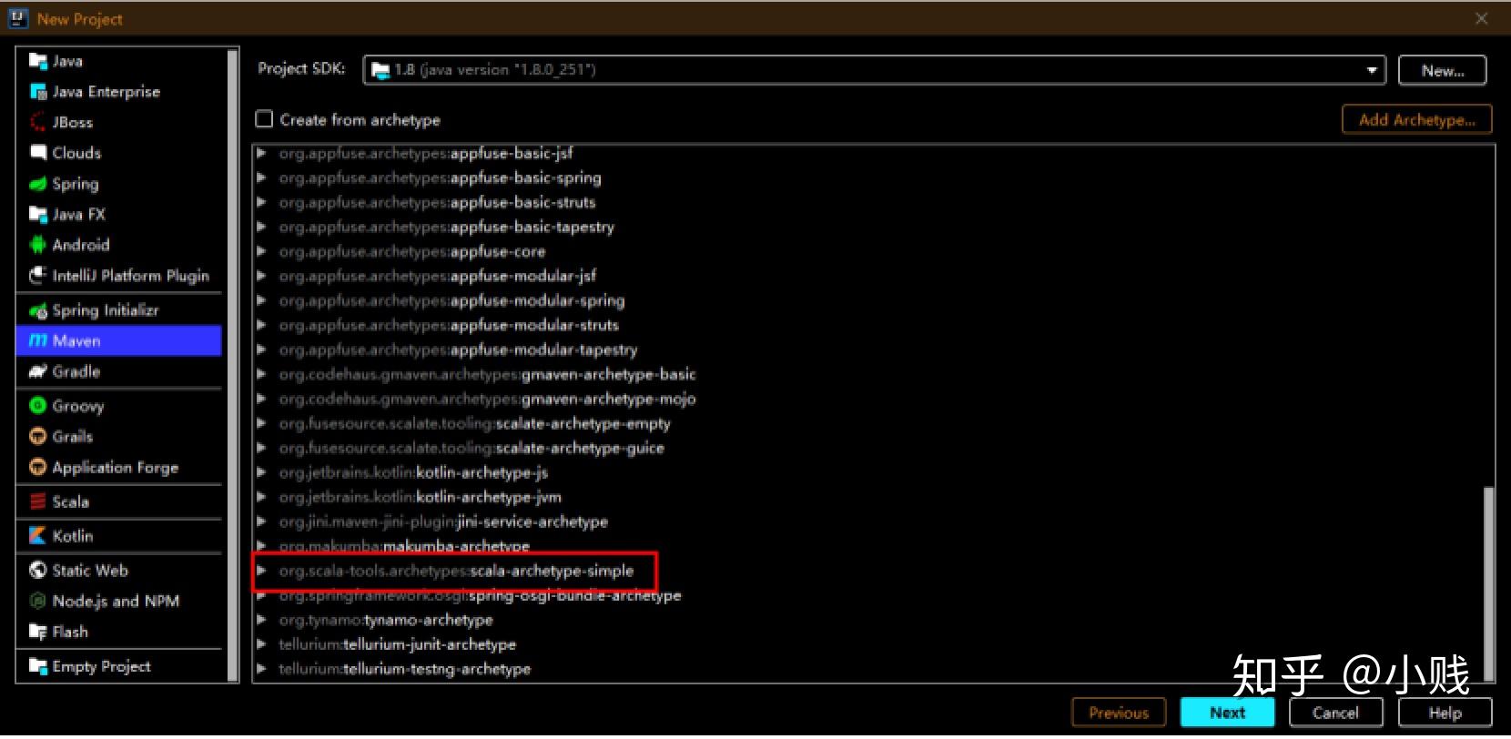Choose the Groovy icon
Image resolution: width=1511 pixels, height=739 pixels.
[x=37, y=406]
